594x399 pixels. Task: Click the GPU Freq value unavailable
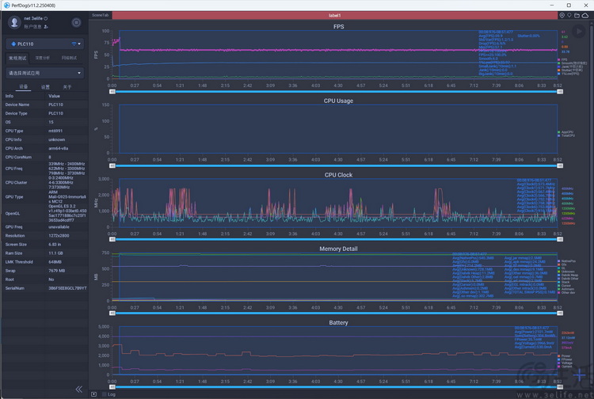coord(59,227)
